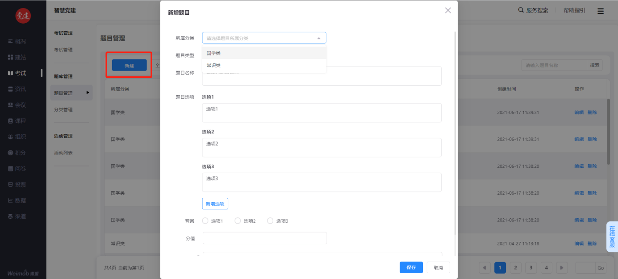618x279 pixels.
Task: Click the 题目管理 page heading
Action: (113, 38)
